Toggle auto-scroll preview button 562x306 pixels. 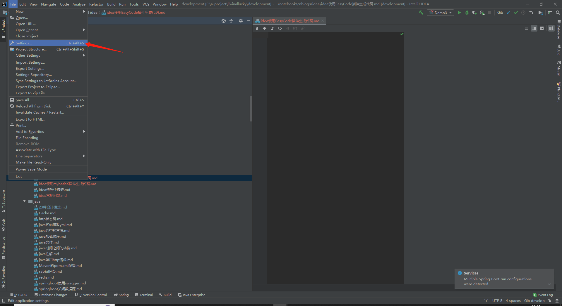click(x=551, y=28)
